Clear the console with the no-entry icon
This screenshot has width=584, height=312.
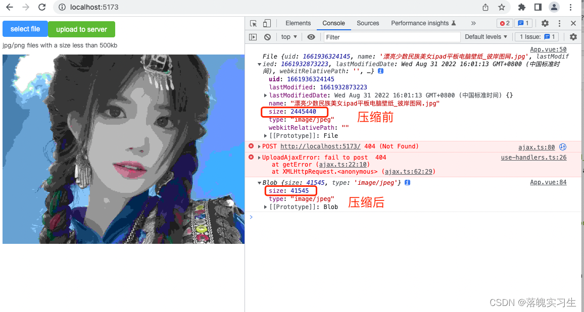[268, 36]
